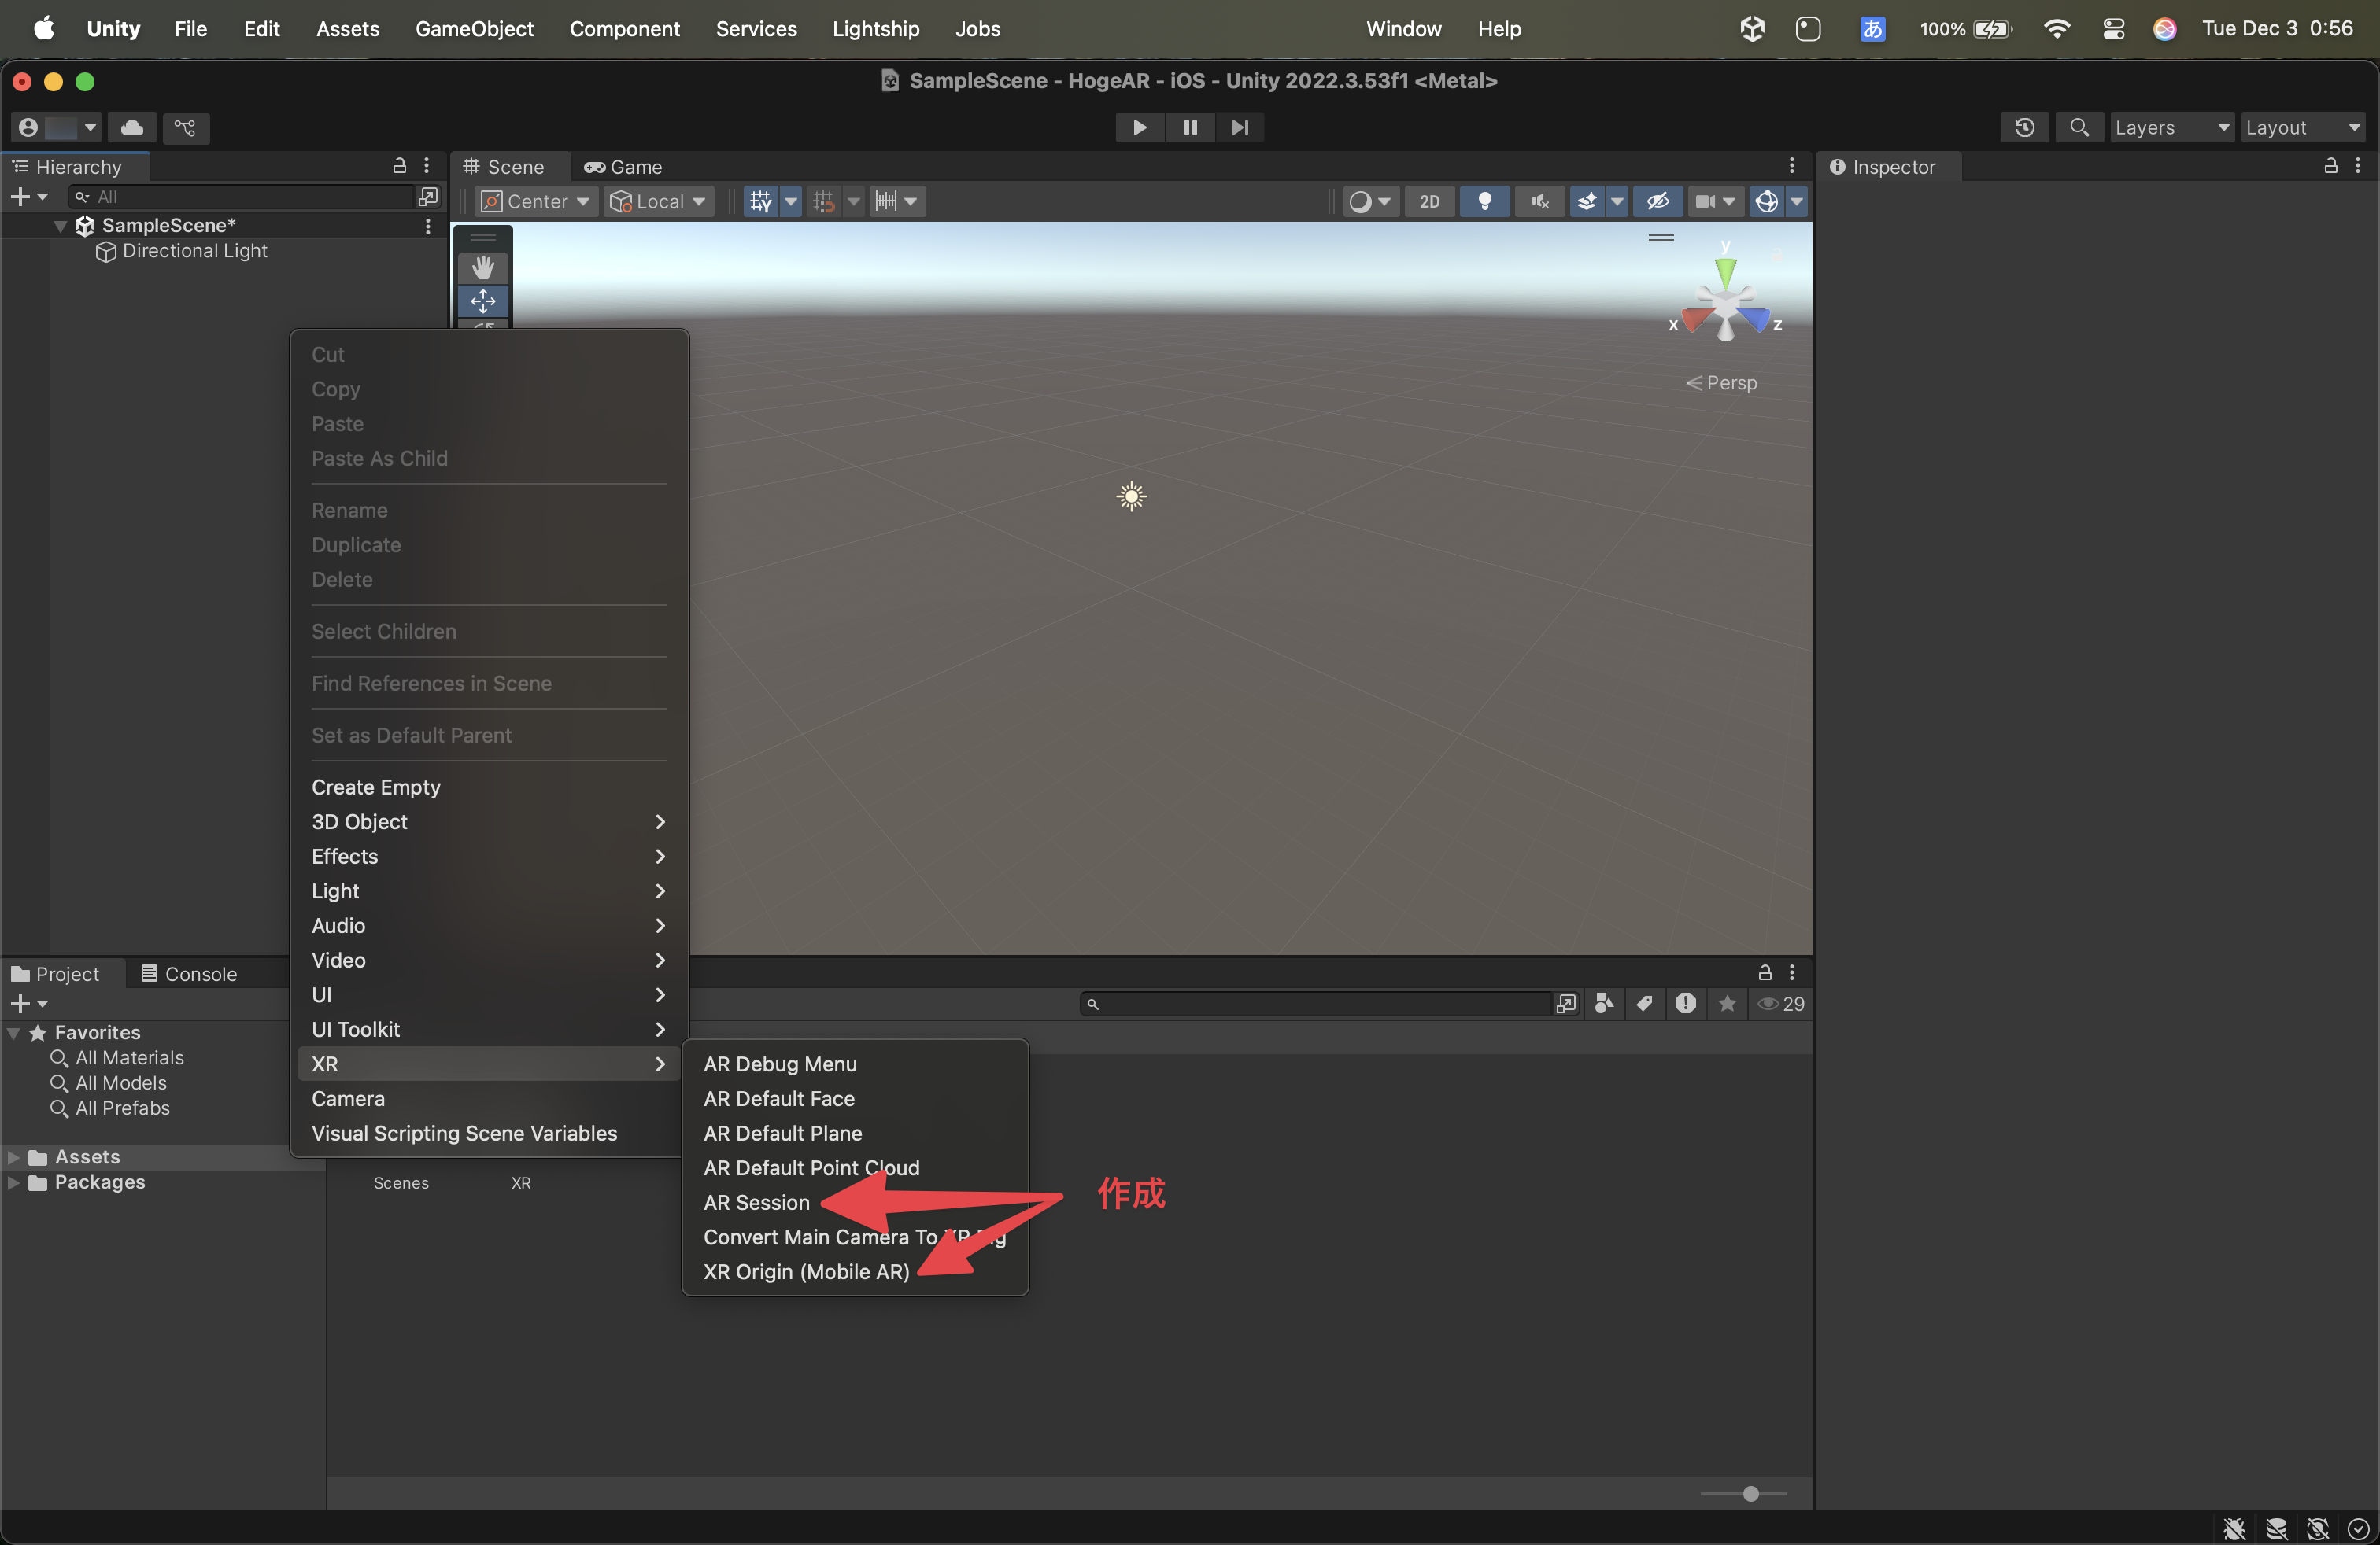Switch to the Game tab
Screen dimensions: 2380x1545
coord(624,167)
